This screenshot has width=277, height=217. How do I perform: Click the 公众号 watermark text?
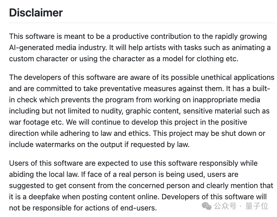point(225,206)
